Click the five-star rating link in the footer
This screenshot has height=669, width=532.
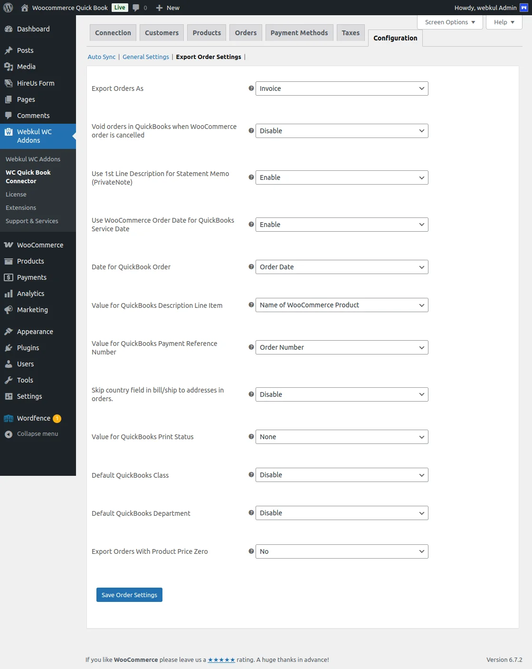pyautogui.click(x=221, y=660)
